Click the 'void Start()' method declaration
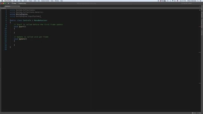The height and width of the screenshot is (114, 203). point(20,27)
